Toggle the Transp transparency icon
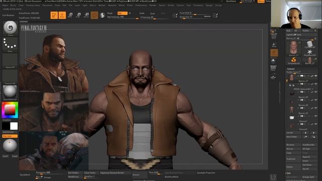322x181 pixels. 274,45
